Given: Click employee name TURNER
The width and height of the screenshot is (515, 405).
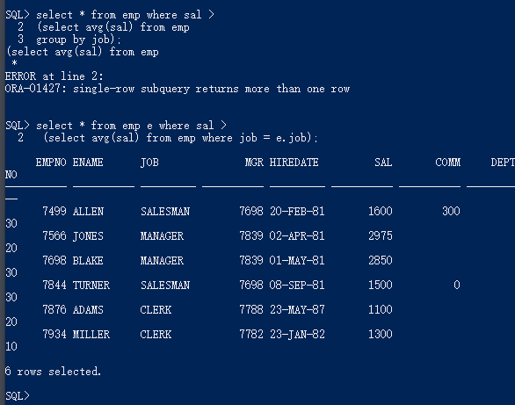Looking at the screenshot, I should coord(91,285).
